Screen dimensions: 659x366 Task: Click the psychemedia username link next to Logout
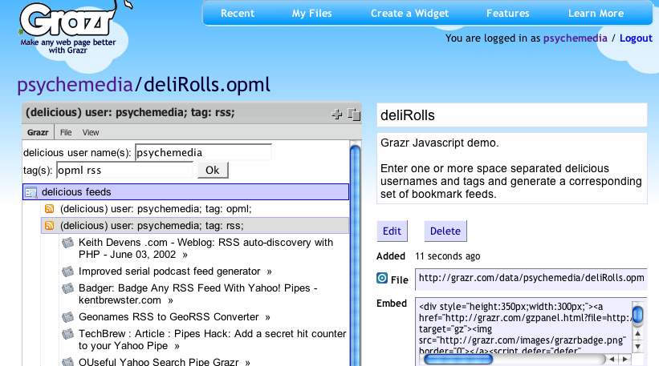[575, 38]
